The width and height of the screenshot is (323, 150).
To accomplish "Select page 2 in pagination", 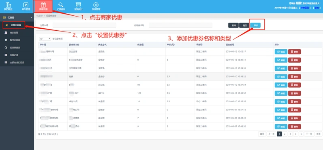I will 284,134.
